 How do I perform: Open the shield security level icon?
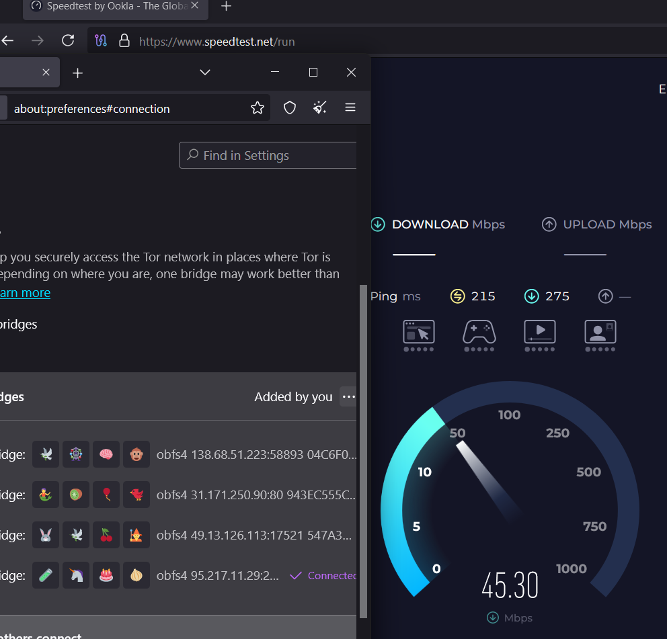click(x=290, y=108)
